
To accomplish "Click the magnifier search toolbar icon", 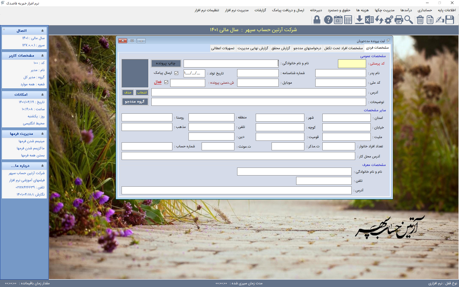I will [x=409, y=20].
